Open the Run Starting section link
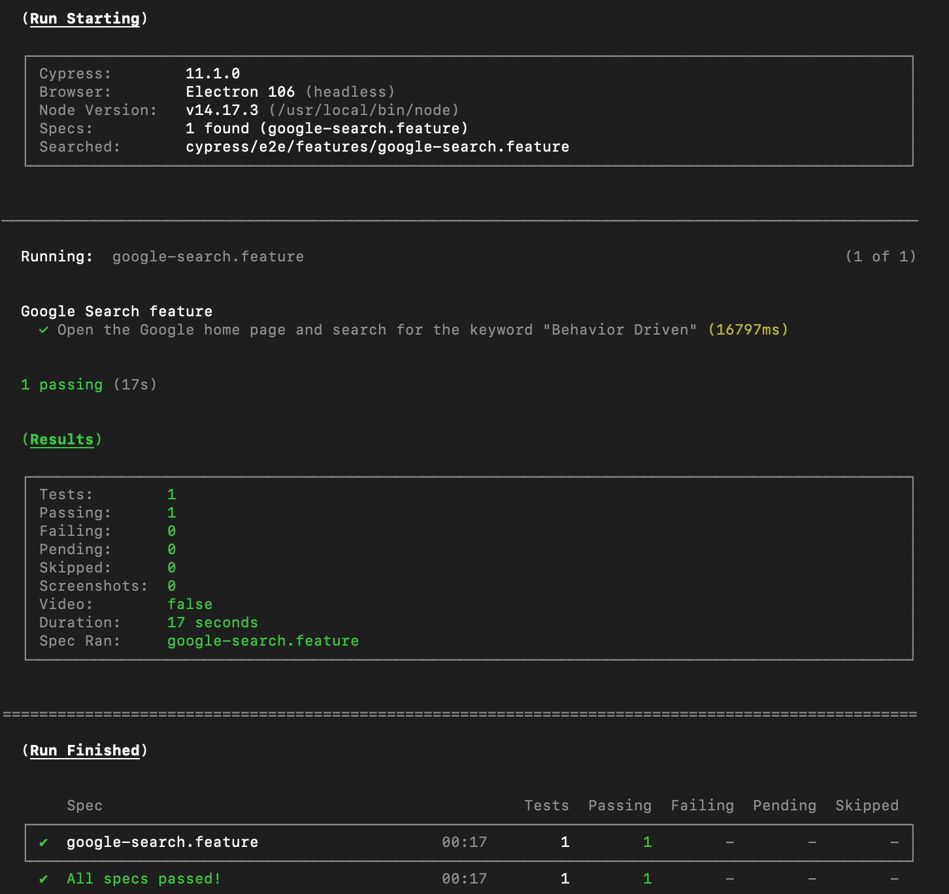 (84, 18)
